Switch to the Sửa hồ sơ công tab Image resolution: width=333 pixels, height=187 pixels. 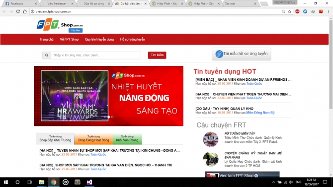(94, 3)
